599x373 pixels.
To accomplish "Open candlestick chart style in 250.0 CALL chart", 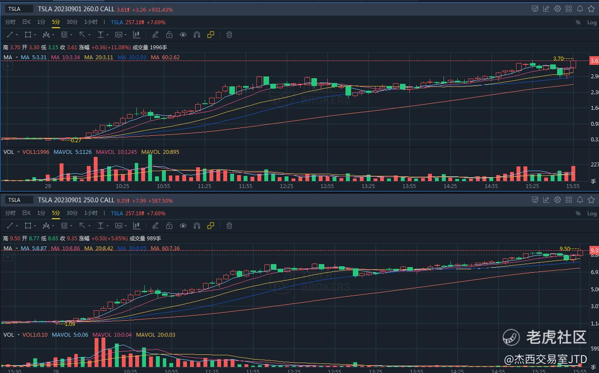I will [x=137, y=226].
